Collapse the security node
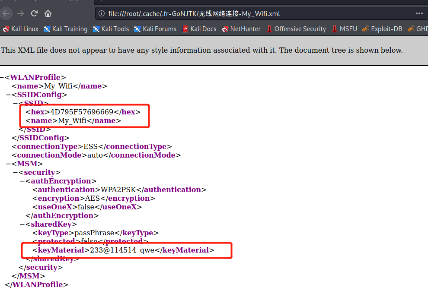This screenshot has width=428, height=294. coord(15,173)
